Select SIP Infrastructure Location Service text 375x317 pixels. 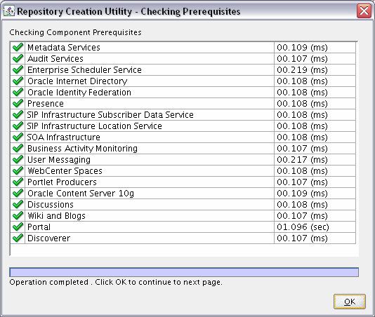pyautogui.click(x=95, y=126)
